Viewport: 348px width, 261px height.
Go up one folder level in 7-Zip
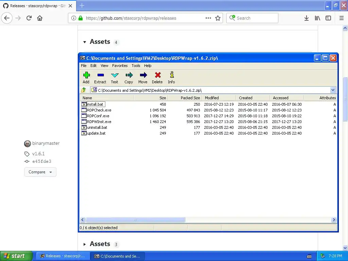pyautogui.click(x=84, y=90)
